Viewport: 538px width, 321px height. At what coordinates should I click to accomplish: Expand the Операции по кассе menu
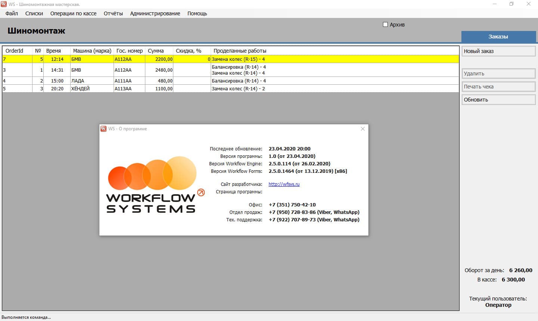tap(73, 13)
